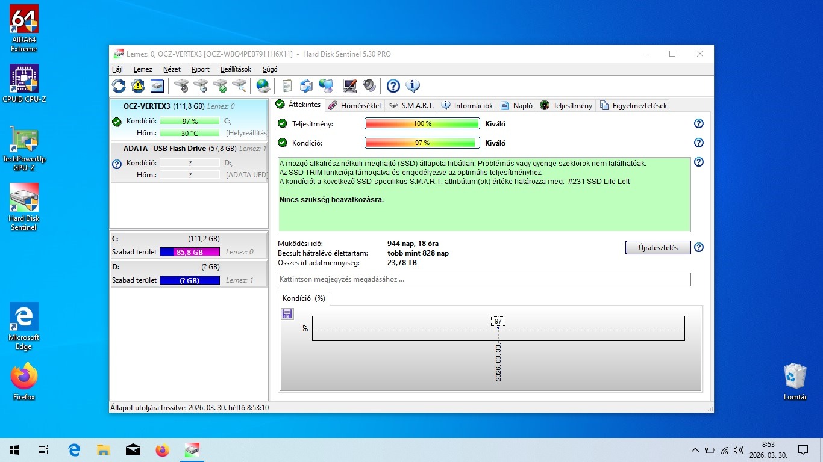823x462 pixels.
Task: Click the floppy save icon above chart
Action: 287,313
